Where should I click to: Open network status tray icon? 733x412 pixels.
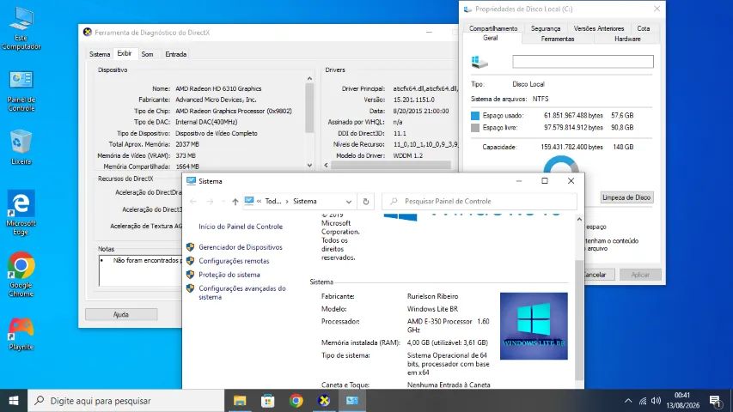pyautogui.click(x=643, y=401)
